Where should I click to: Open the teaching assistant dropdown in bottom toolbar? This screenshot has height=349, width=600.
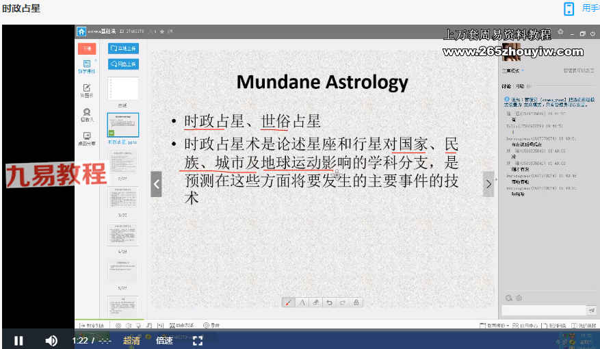click(x=495, y=325)
